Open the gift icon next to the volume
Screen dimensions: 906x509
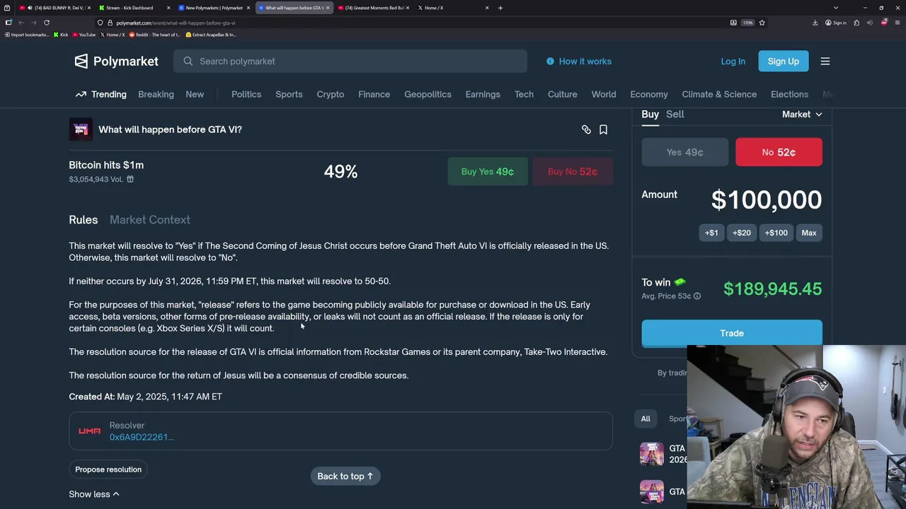click(130, 180)
